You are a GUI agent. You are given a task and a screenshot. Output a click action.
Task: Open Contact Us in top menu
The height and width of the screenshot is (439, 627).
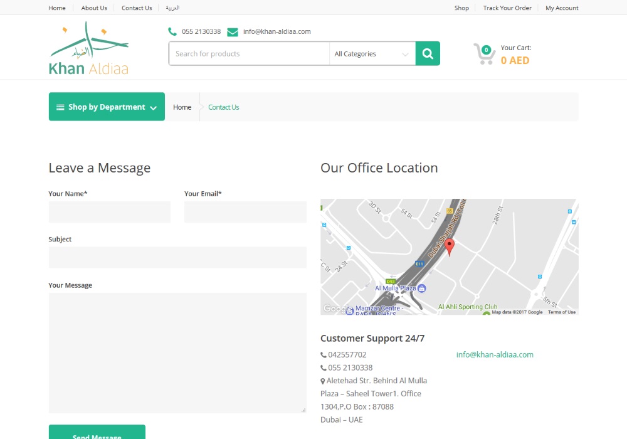[x=137, y=8]
